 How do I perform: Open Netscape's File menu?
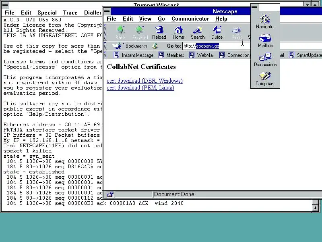click(x=111, y=19)
